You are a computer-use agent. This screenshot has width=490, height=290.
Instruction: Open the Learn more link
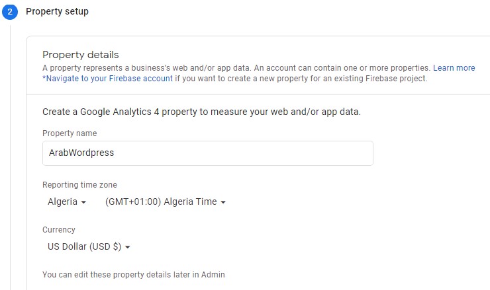(454, 68)
